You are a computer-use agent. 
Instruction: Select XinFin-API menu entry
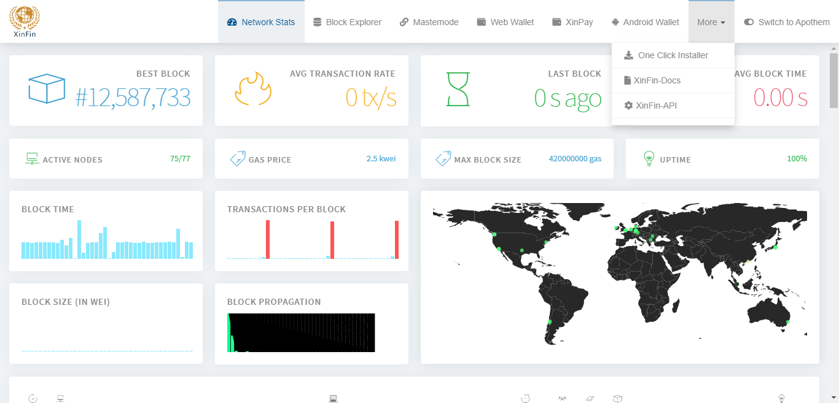(656, 106)
